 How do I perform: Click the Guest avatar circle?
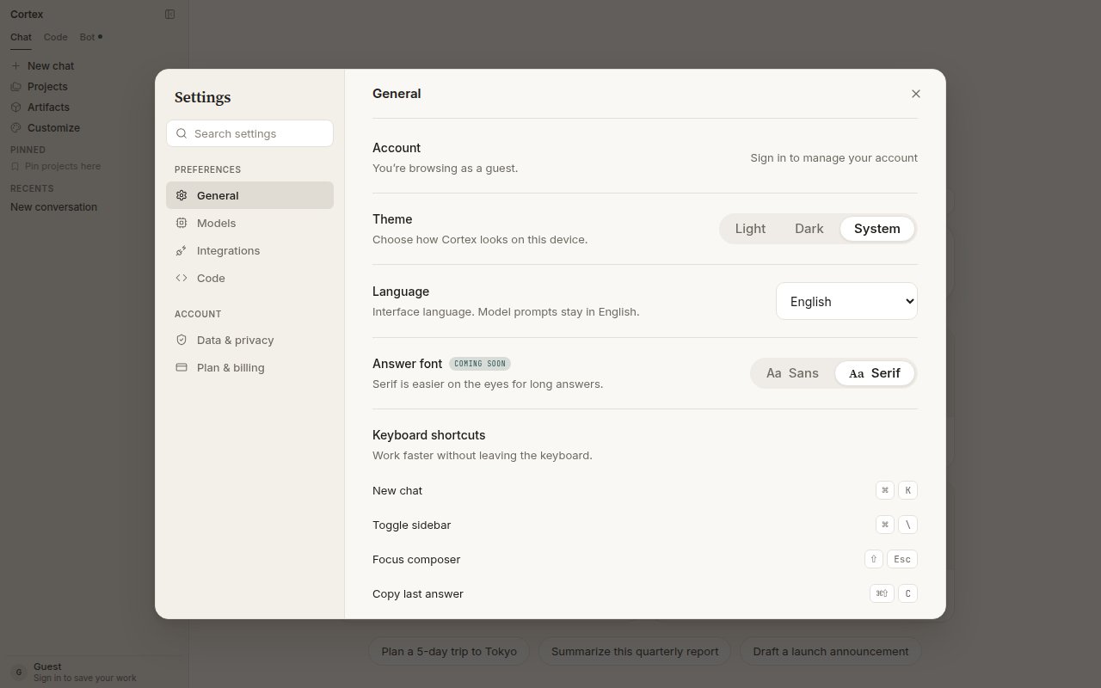point(18,672)
